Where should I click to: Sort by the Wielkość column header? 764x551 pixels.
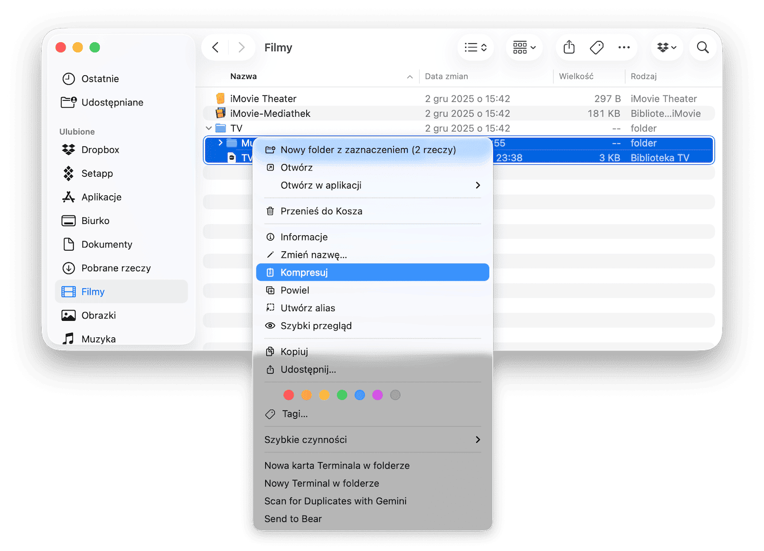click(576, 76)
